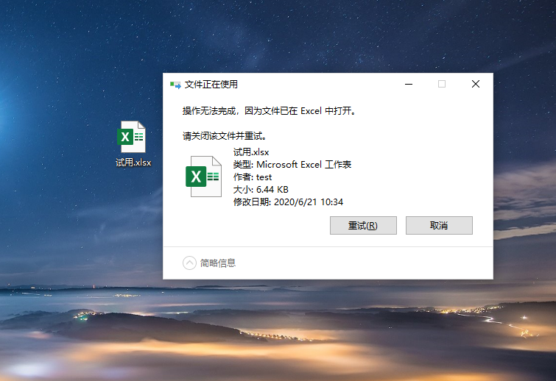Click the 大小: 6.44 KB line
Screen dimensions: 556x381
click(261, 190)
